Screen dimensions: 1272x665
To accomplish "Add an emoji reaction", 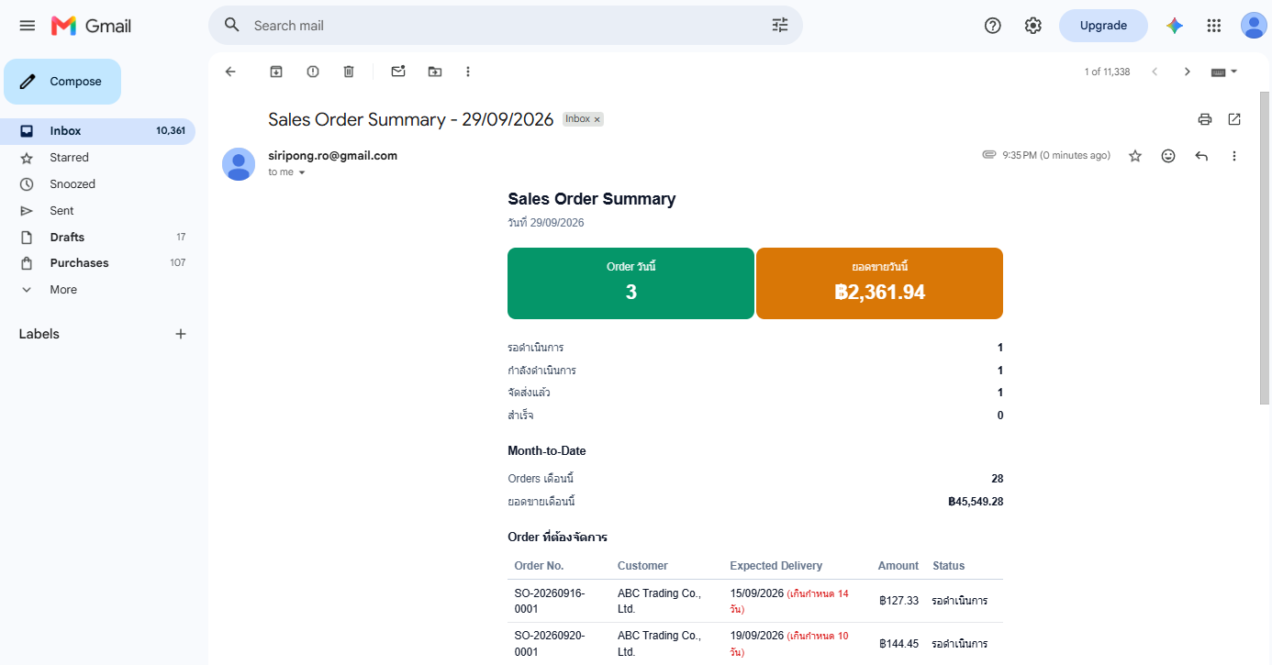I will [1168, 156].
